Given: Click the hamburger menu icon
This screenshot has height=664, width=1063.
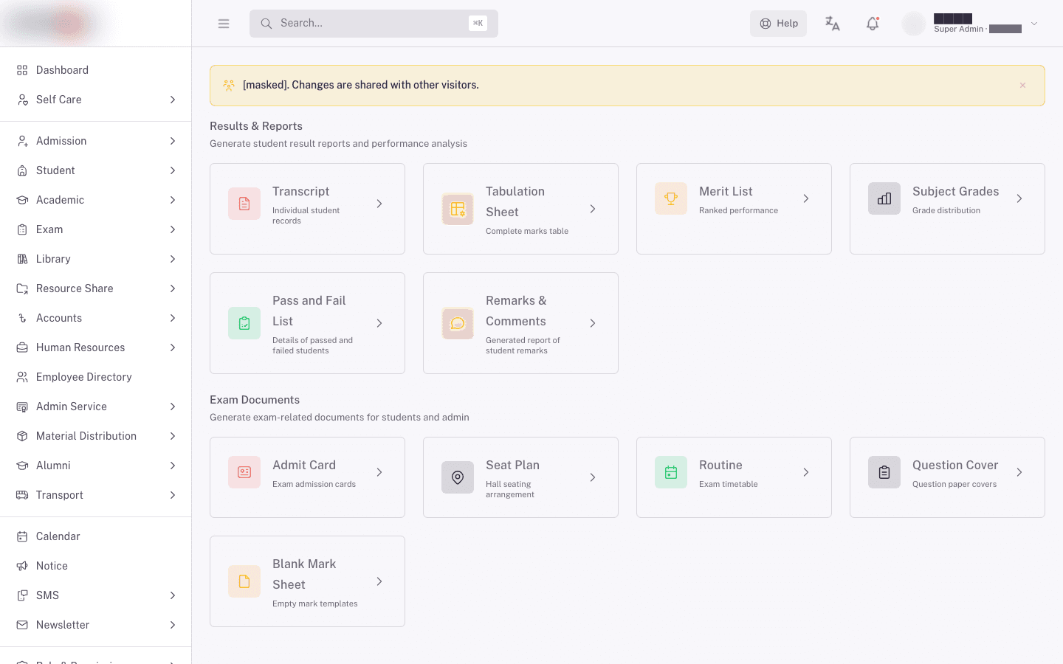Looking at the screenshot, I should (224, 24).
